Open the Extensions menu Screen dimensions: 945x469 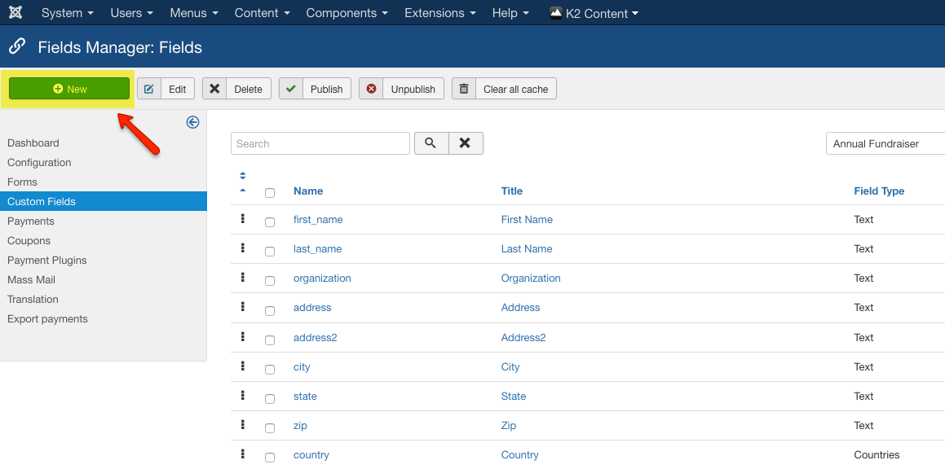click(439, 13)
